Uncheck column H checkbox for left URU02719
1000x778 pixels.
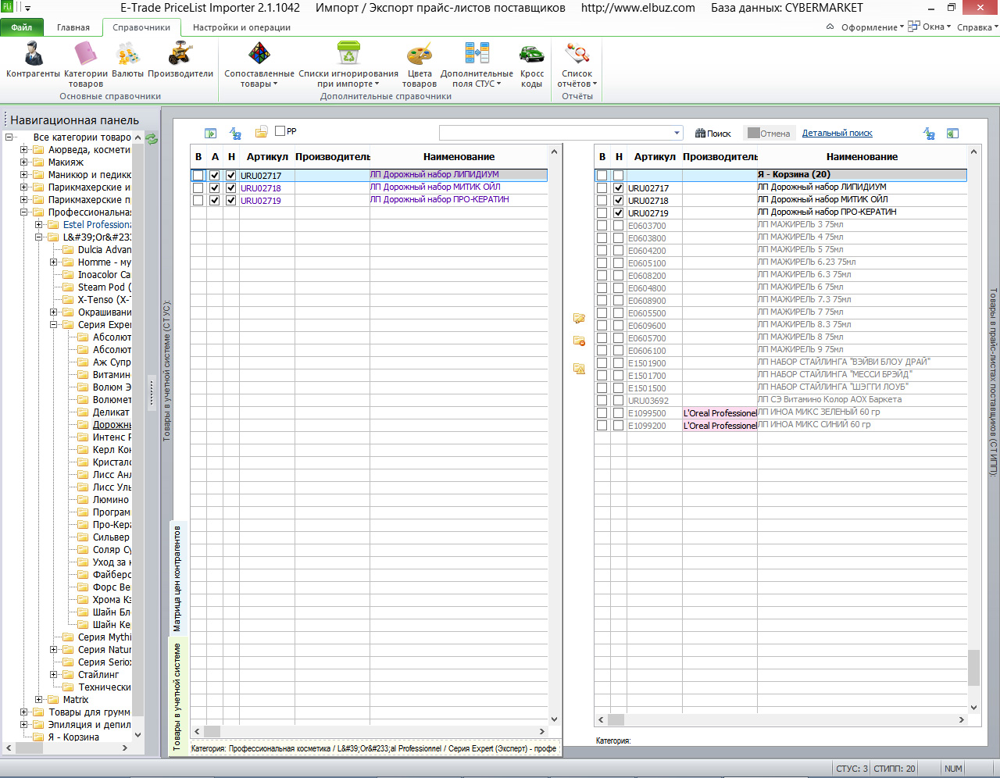pyautogui.click(x=231, y=201)
